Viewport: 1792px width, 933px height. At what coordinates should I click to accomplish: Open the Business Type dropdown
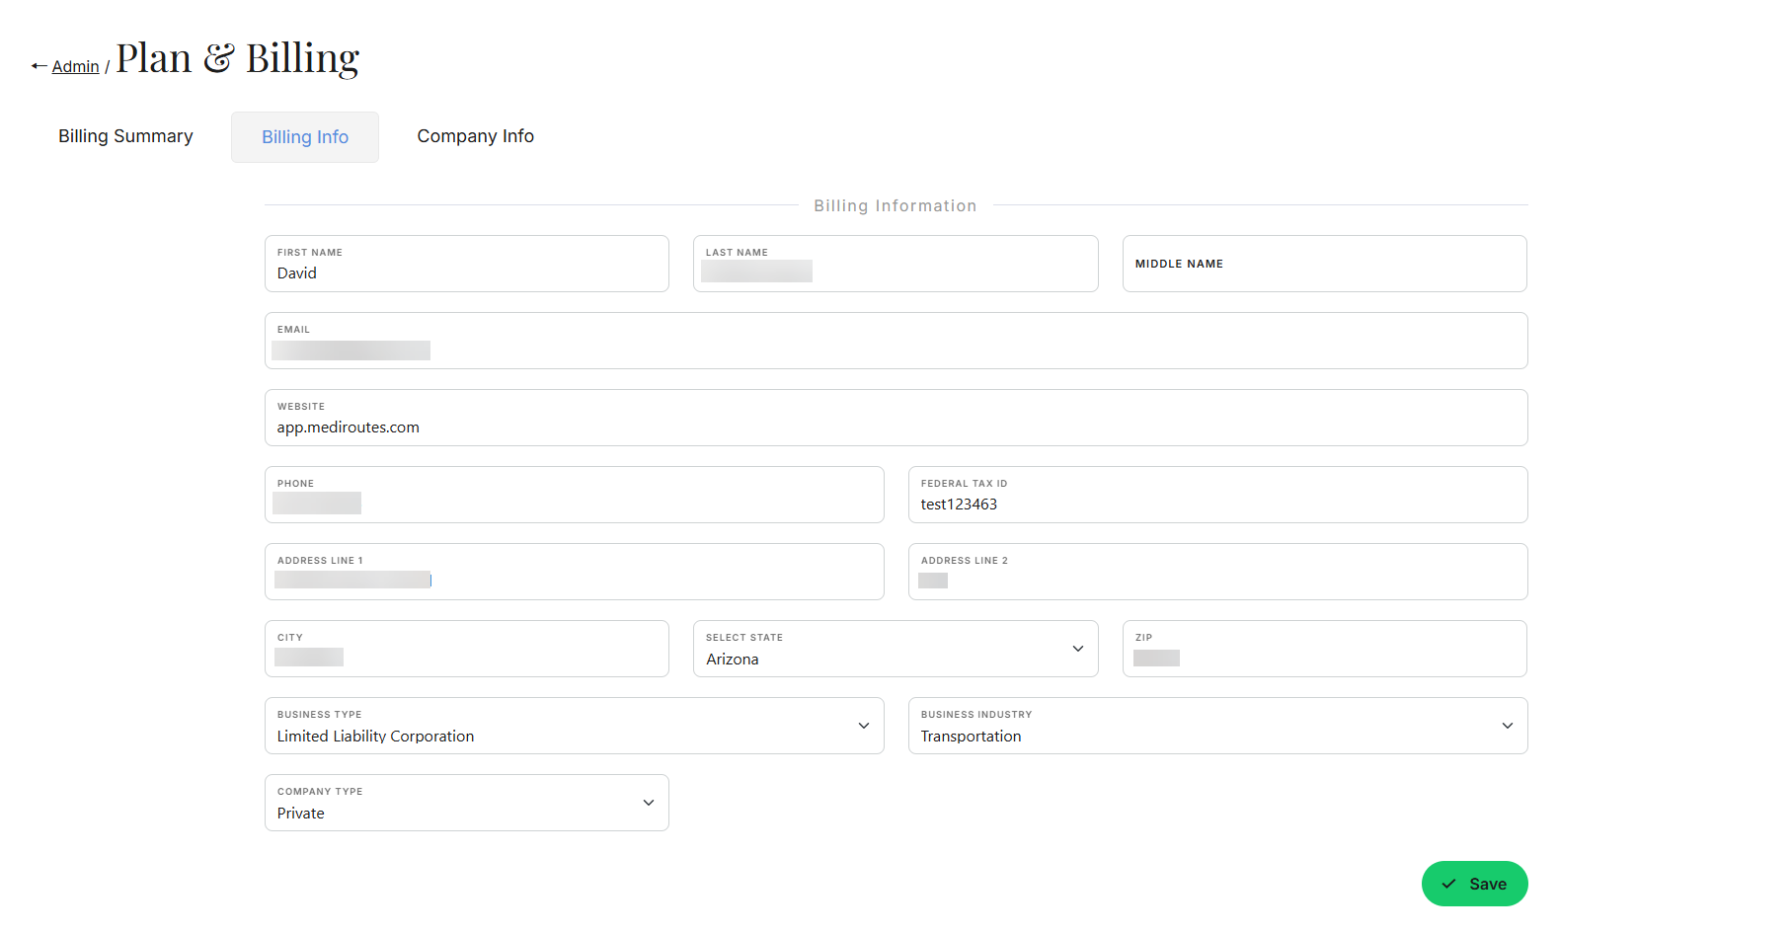(574, 727)
